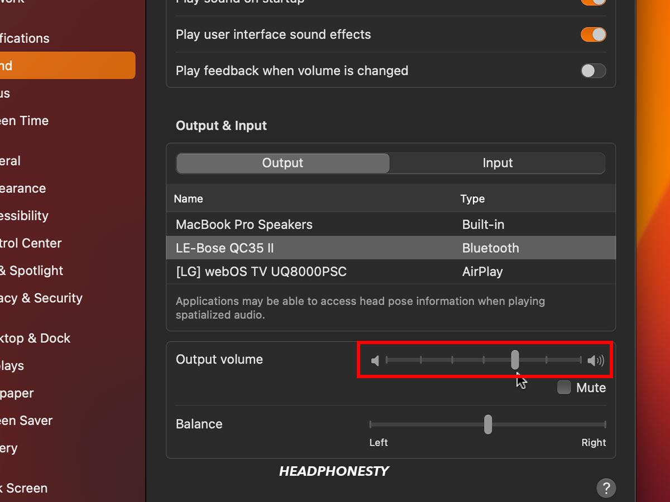This screenshot has height=502, width=670.
Task: Enable Play feedback when volume is changed
Action: point(593,71)
